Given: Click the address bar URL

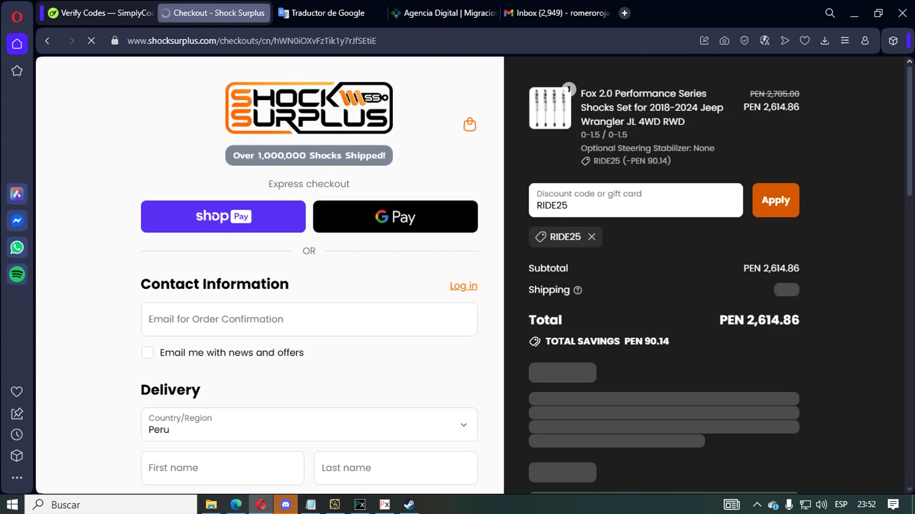Looking at the screenshot, I should point(251,41).
